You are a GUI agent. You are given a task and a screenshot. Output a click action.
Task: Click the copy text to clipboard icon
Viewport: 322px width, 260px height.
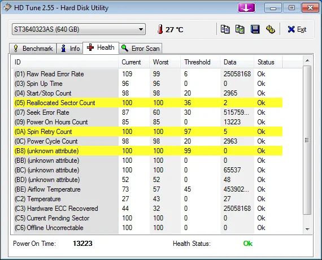[225, 29]
